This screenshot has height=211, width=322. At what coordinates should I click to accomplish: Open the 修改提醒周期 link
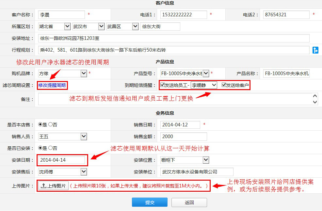click(52, 85)
